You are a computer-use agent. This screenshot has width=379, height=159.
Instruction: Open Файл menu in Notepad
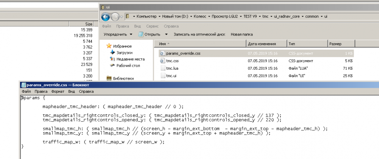[26, 92]
